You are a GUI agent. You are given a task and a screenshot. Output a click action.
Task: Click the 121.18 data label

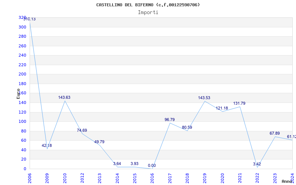(222, 108)
